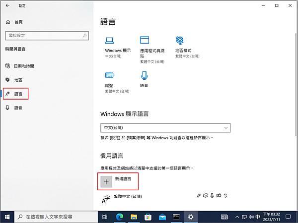Click the Windows 顯示 laptop icon
Screen dimensions: 298x223
coord(109,41)
